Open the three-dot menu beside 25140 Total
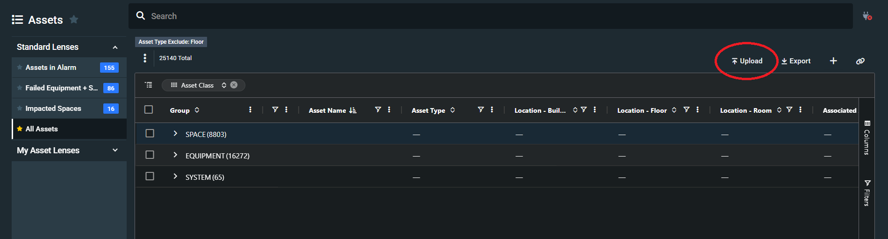Screen dimensions: 888x239 point(145,58)
